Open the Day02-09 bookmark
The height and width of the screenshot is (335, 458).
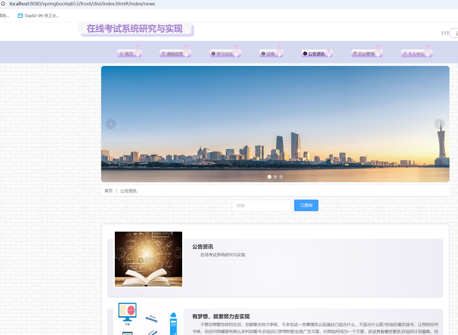(38, 16)
